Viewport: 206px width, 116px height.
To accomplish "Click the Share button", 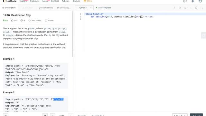I will (x=49, y=21).
